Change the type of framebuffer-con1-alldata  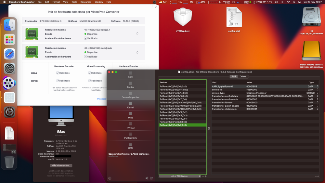coord(317,96)
